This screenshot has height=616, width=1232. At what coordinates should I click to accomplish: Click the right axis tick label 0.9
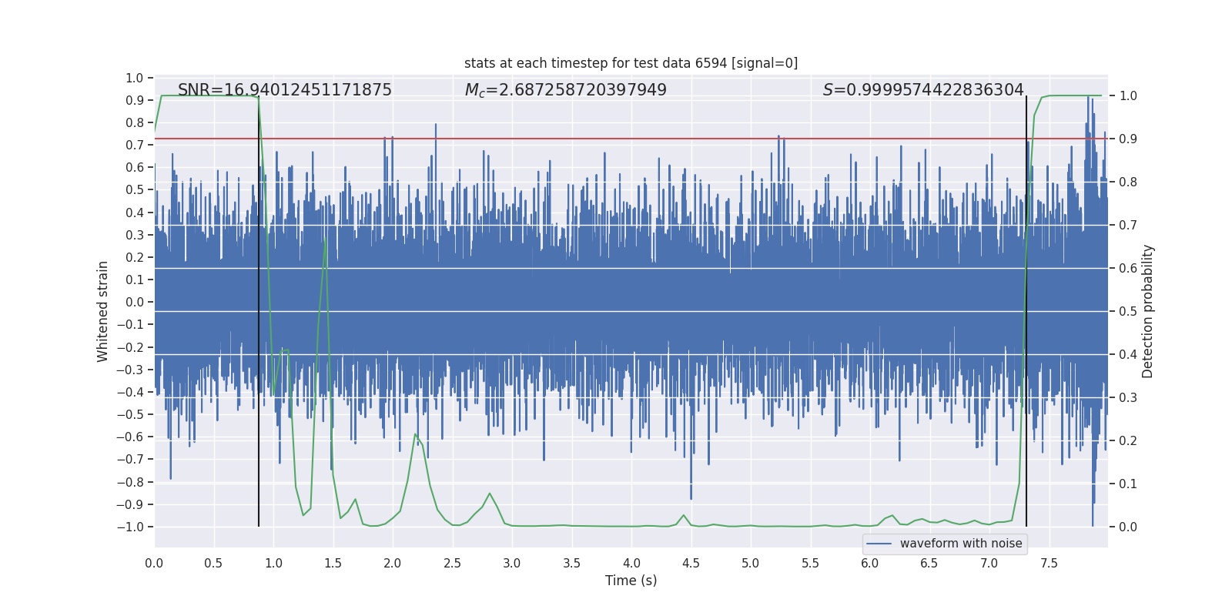[x=1128, y=139]
